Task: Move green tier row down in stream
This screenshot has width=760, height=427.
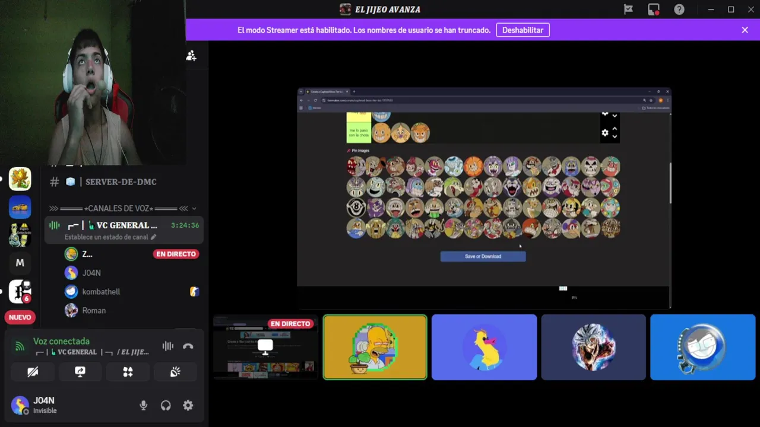Action: 615,136
